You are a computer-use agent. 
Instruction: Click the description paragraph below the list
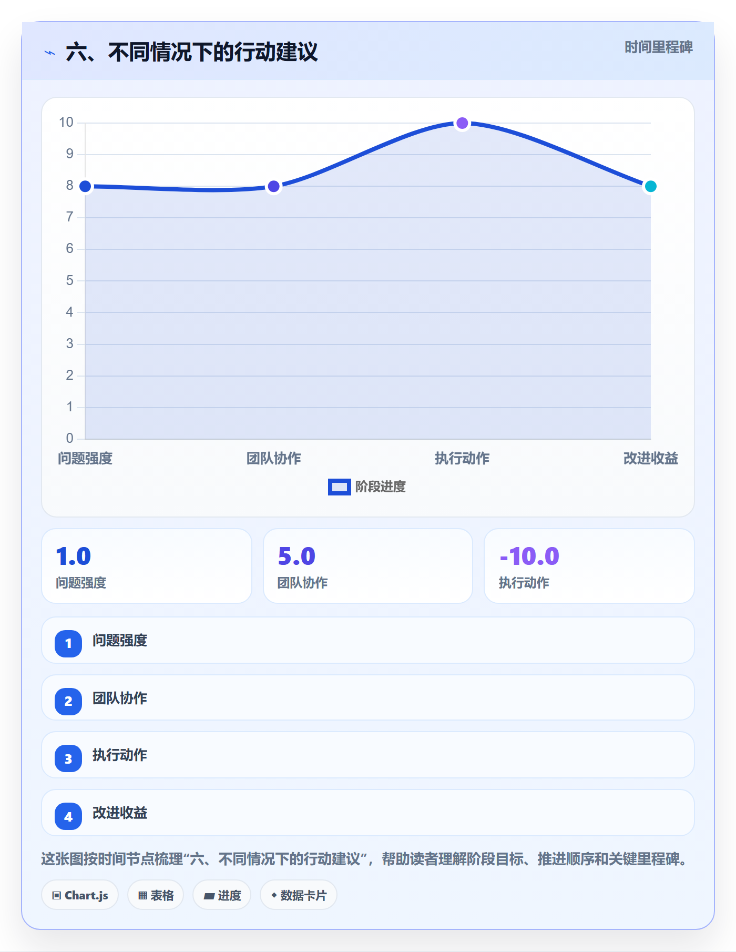[365, 859]
